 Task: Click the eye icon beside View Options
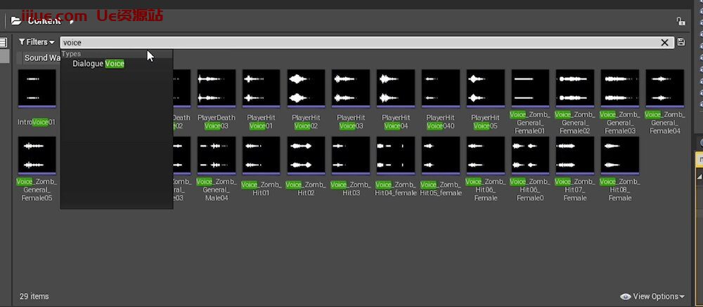click(x=626, y=296)
